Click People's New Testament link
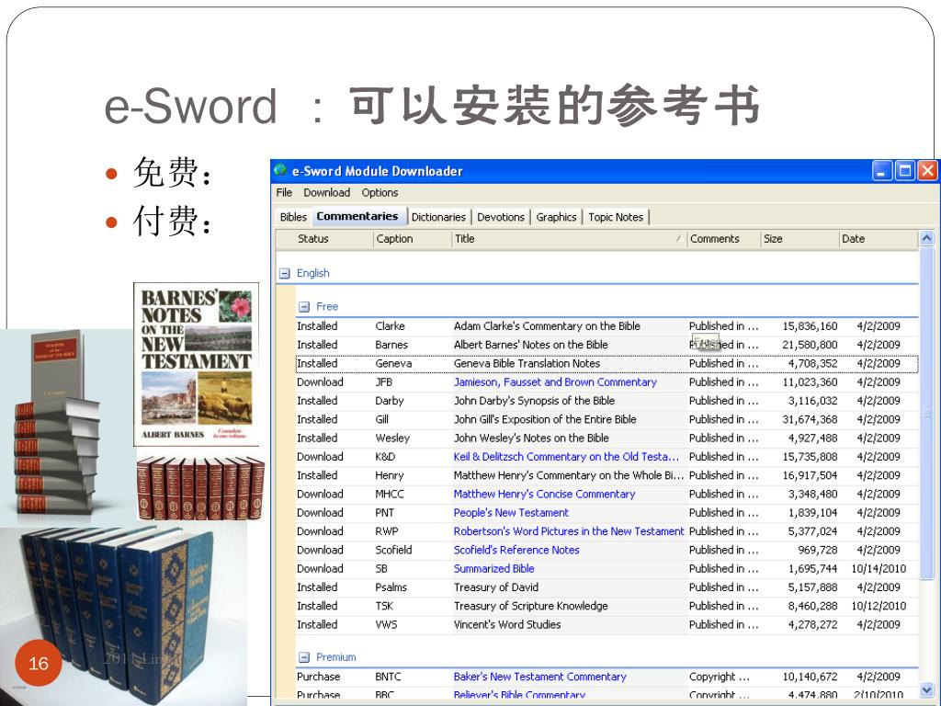The image size is (941, 706). point(511,513)
